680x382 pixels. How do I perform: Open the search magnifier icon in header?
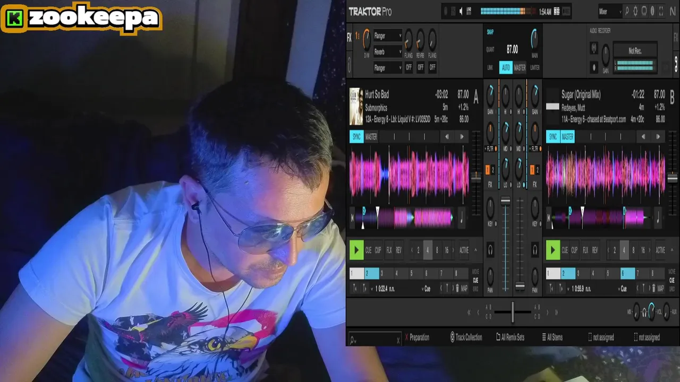click(626, 11)
